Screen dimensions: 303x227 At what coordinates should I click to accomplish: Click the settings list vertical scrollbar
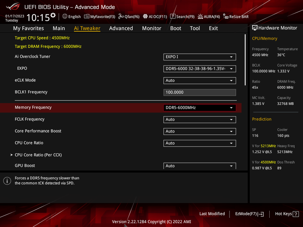coord(245,60)
